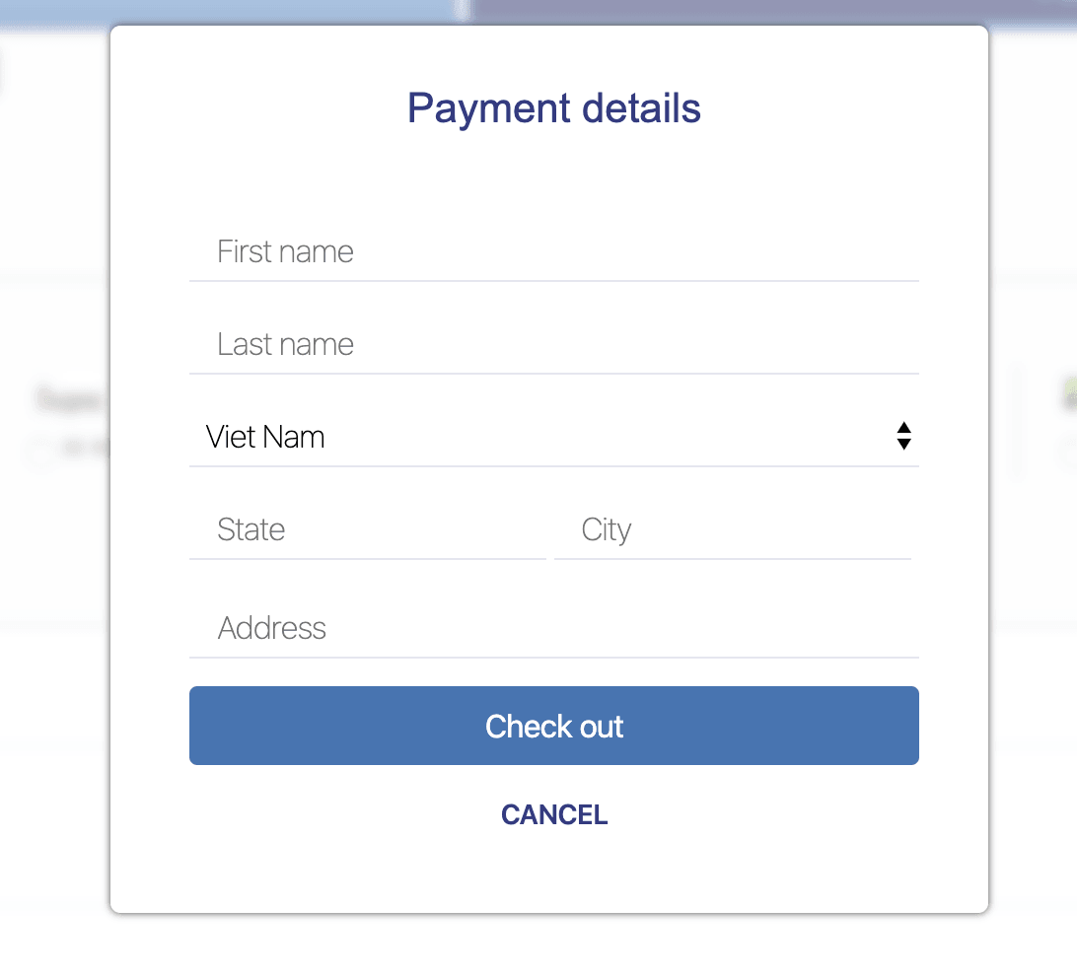
Task: Click CANCEL to dismiss payment dialog
Action: [x=553, y=814]
